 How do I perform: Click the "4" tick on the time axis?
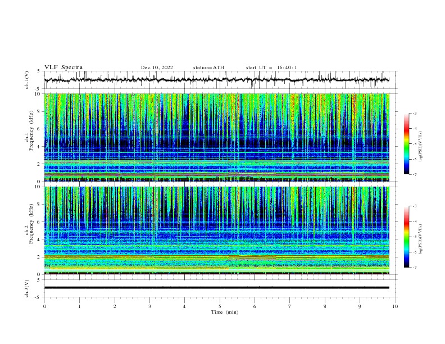click(x=184, y=306)
